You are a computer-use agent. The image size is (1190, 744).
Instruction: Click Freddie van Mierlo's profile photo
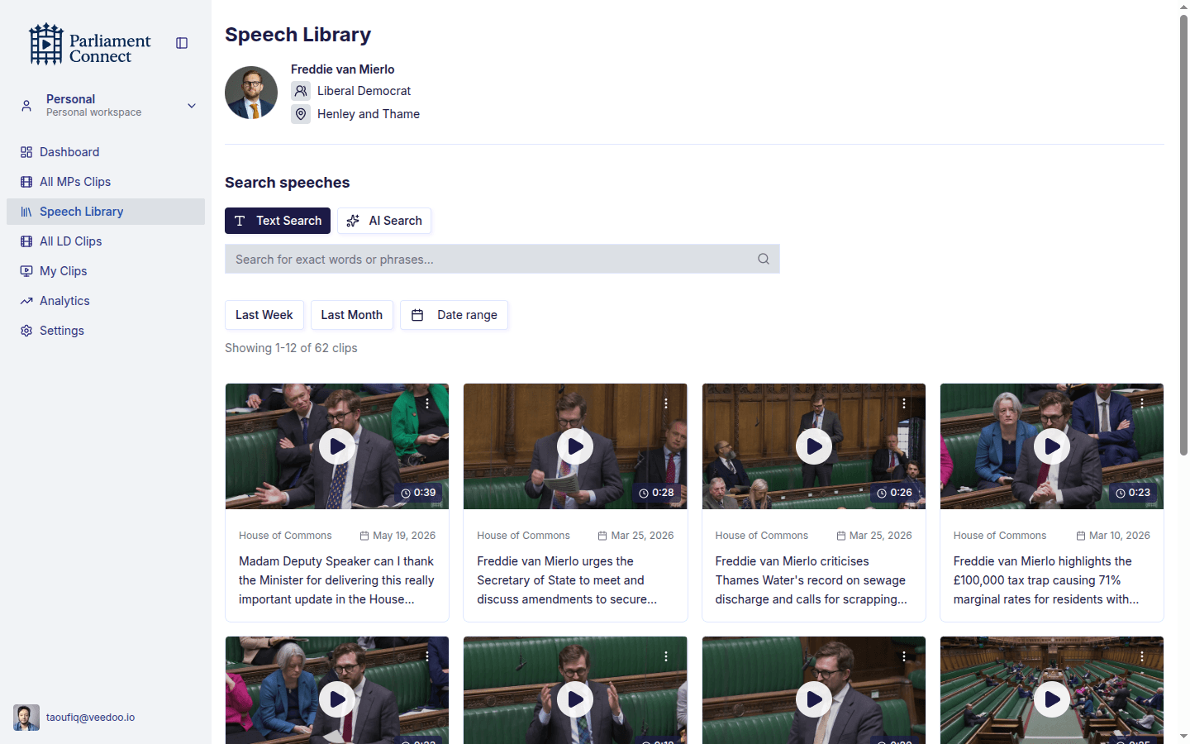[251, 93]
